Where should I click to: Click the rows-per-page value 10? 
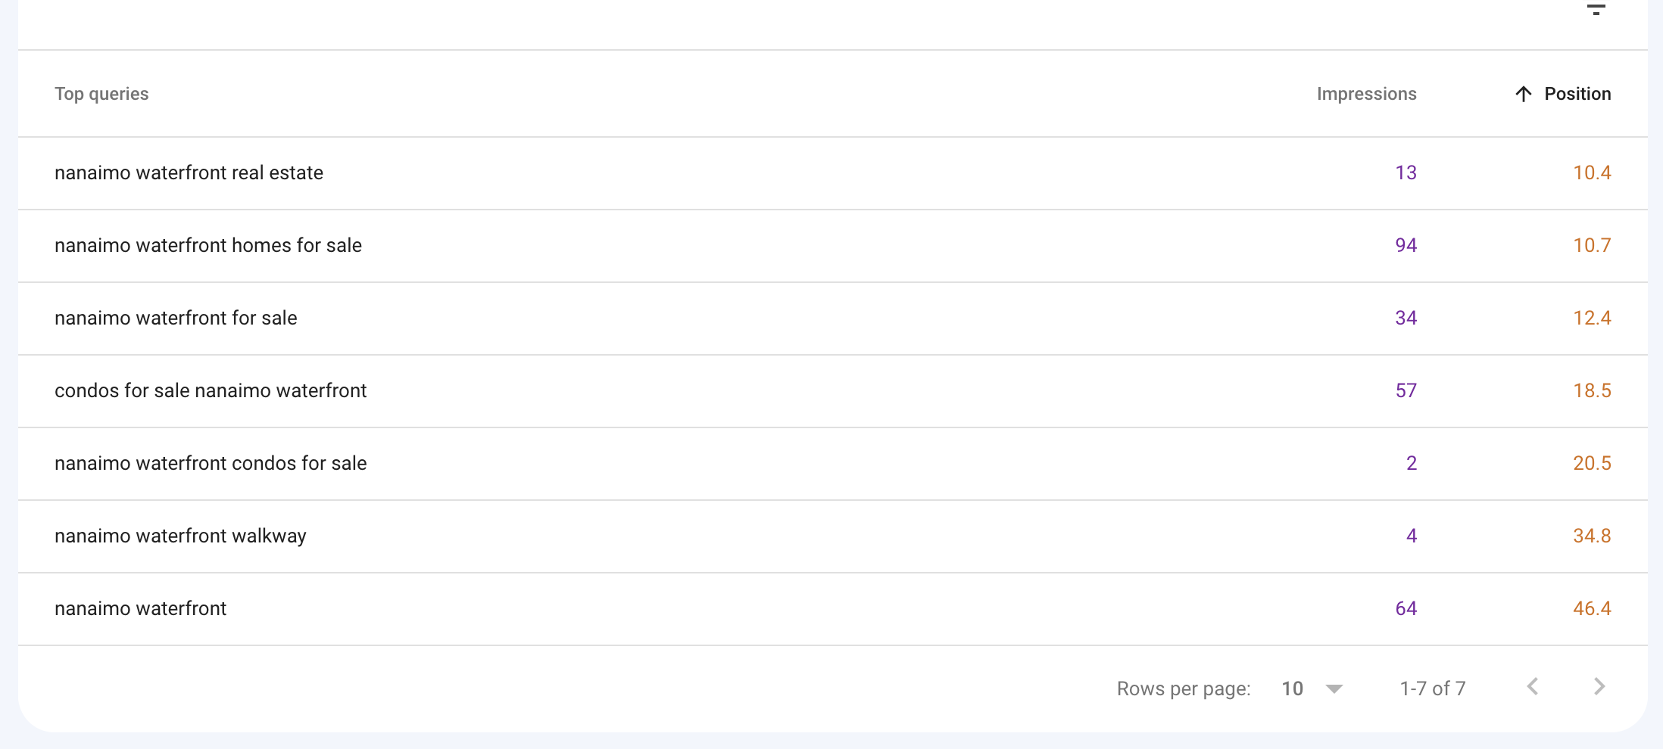1292,688
